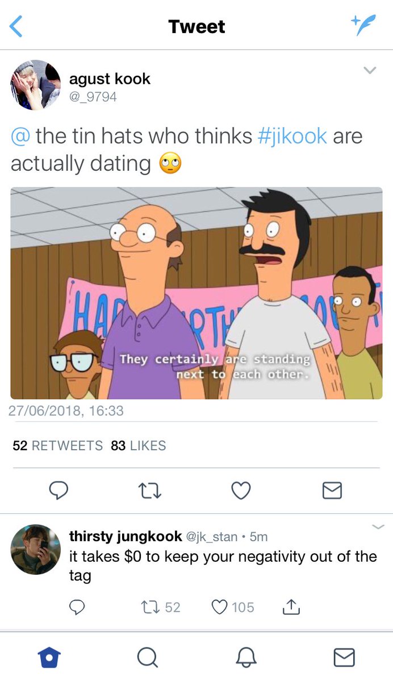The width and height of the screenshot is (393, 683).
Task: Share thirsty jungkook's reply
Action: (x=291, y=607)
